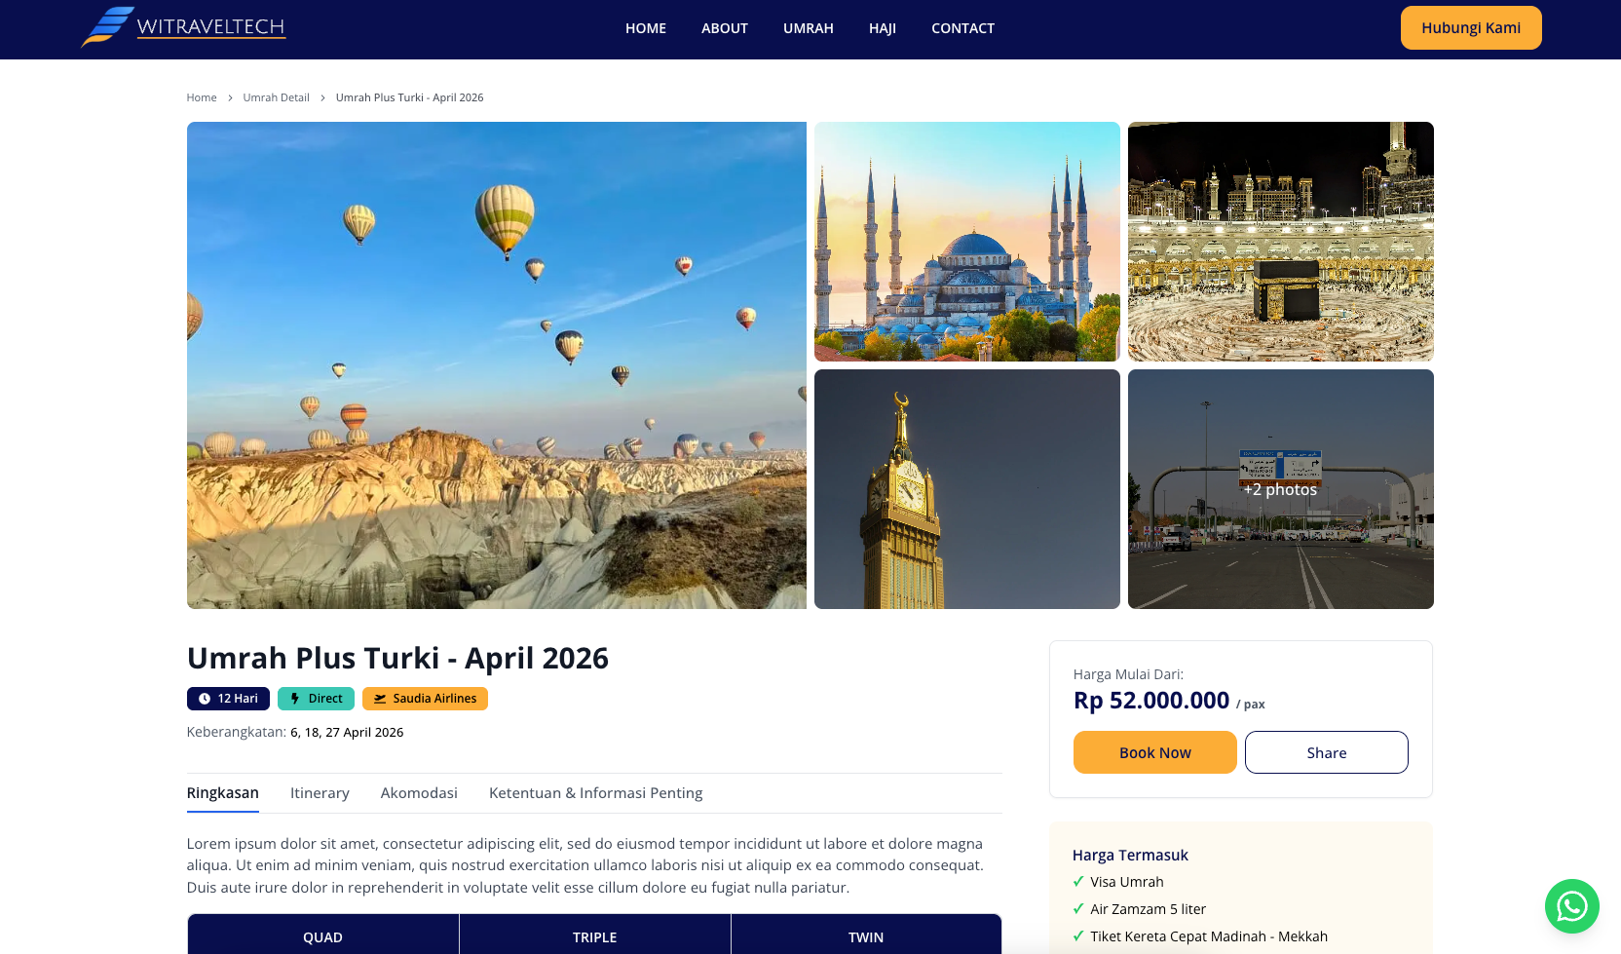The image size is (1621, 954).
Task: Open Ketentuan & Informasi Penting tab
Action: (x=596, y=793)
